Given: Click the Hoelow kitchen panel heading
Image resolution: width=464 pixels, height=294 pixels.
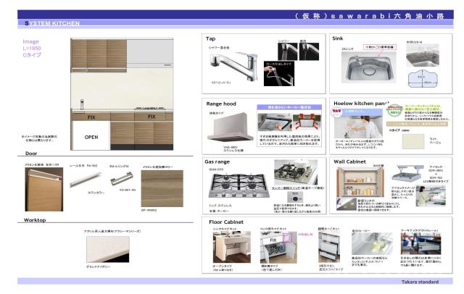Looking at the screenshot, I should point(362,104).
